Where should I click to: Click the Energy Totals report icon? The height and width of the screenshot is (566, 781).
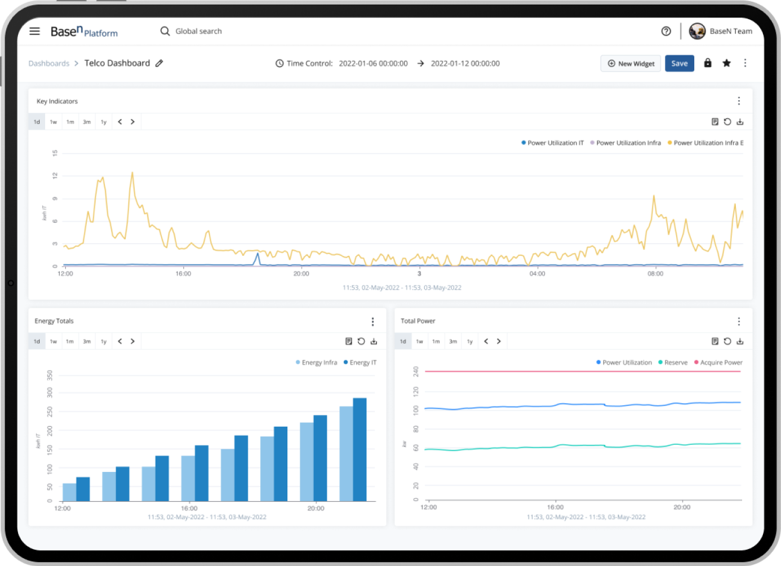coord(349,341)
